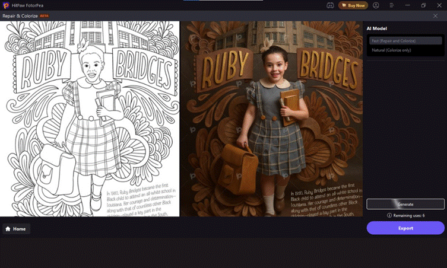The image size is (447, 268).
Task: Click the 'AI Model' heading
Action: (x=376, y=28)
